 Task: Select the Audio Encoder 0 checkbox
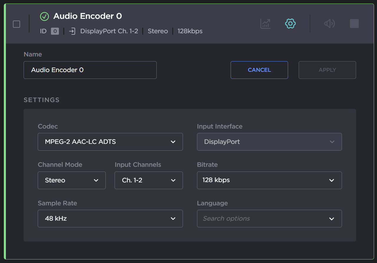click(16, 24)
